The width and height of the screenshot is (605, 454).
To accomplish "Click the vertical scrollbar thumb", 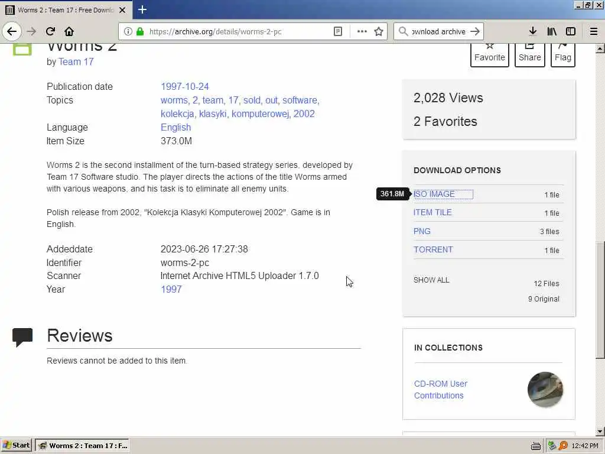I will pos(600,300).
